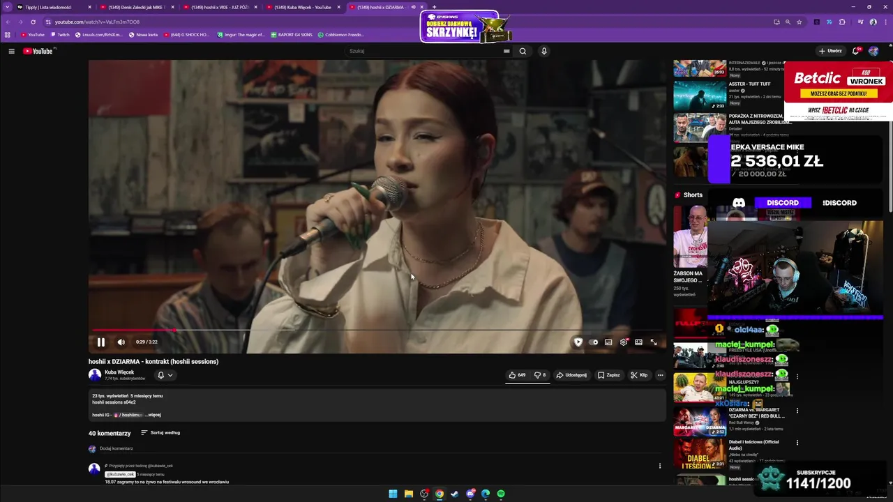Toggle subtitles in the video player
The height and width of the screenshot is (502, 893).
tap(608, 342)
